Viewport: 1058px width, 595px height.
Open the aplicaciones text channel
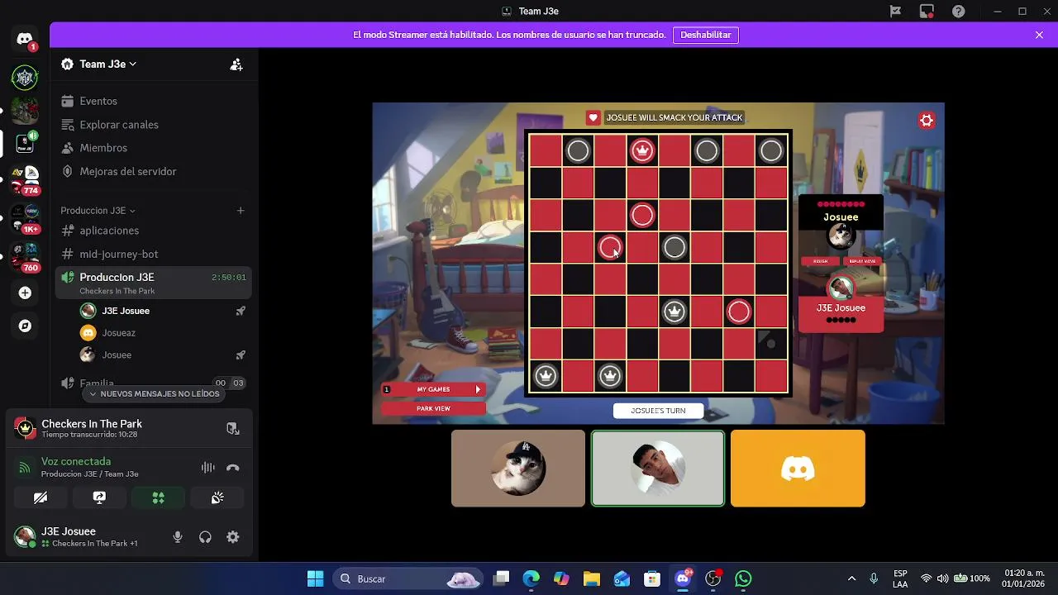(x=154, y=231)
